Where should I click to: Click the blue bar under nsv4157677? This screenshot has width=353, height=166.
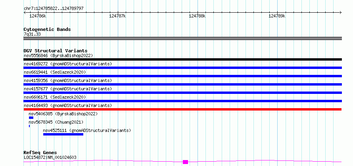pyautogui.click(x=182, y=93)
